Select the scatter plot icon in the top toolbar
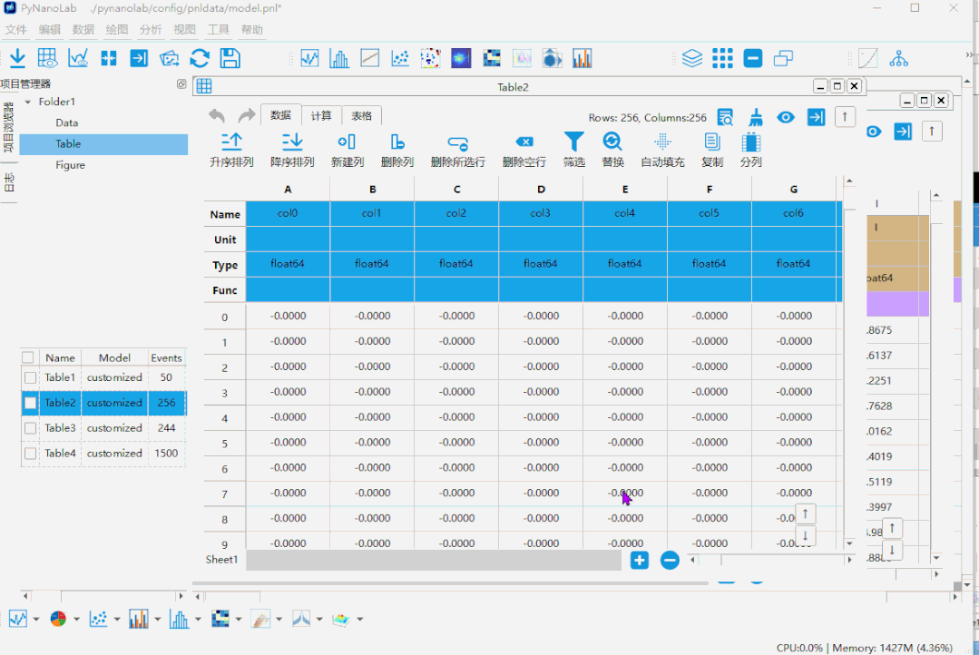The height and width of the screenshot is (655, 979). (x=399, y=58)
